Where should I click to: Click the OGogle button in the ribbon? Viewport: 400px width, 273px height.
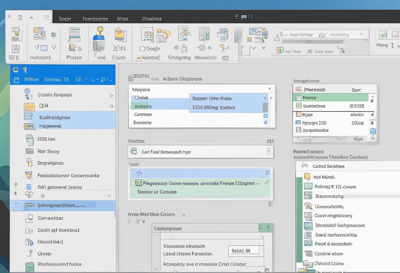(150, 49)
